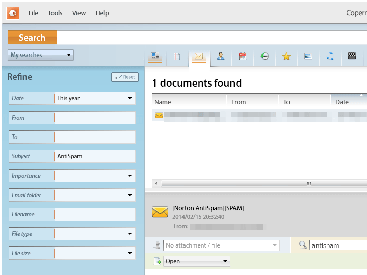Select the Emails envelope tab icon

coord(199,57)
